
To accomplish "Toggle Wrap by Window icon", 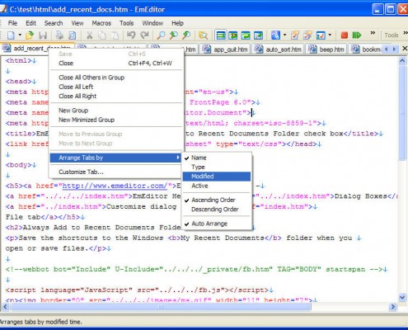I will (246, 35).
